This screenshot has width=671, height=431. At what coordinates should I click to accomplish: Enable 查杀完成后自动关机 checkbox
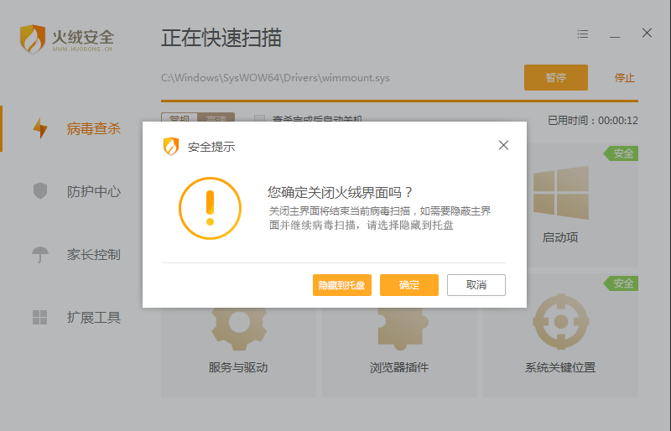[259, 120]
